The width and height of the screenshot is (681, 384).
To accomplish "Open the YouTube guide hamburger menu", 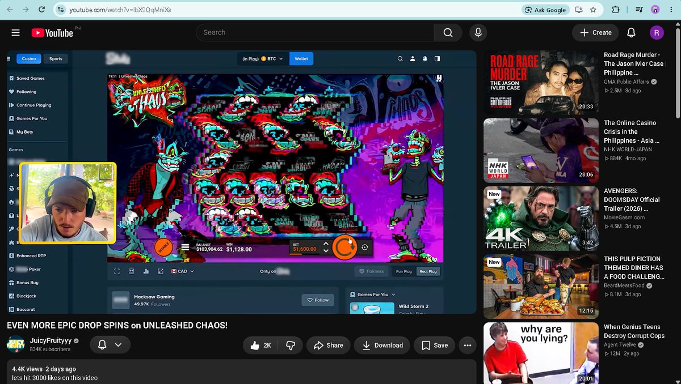I will pos(15,33).
